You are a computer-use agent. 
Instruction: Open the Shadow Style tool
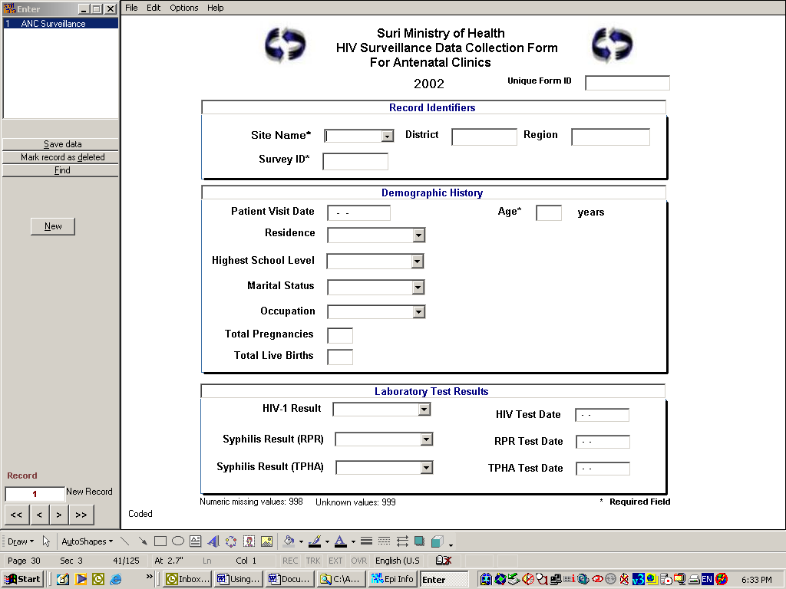tap(420, 541)
